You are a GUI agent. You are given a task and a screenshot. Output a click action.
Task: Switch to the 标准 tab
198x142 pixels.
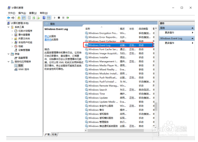coord(54,135)
